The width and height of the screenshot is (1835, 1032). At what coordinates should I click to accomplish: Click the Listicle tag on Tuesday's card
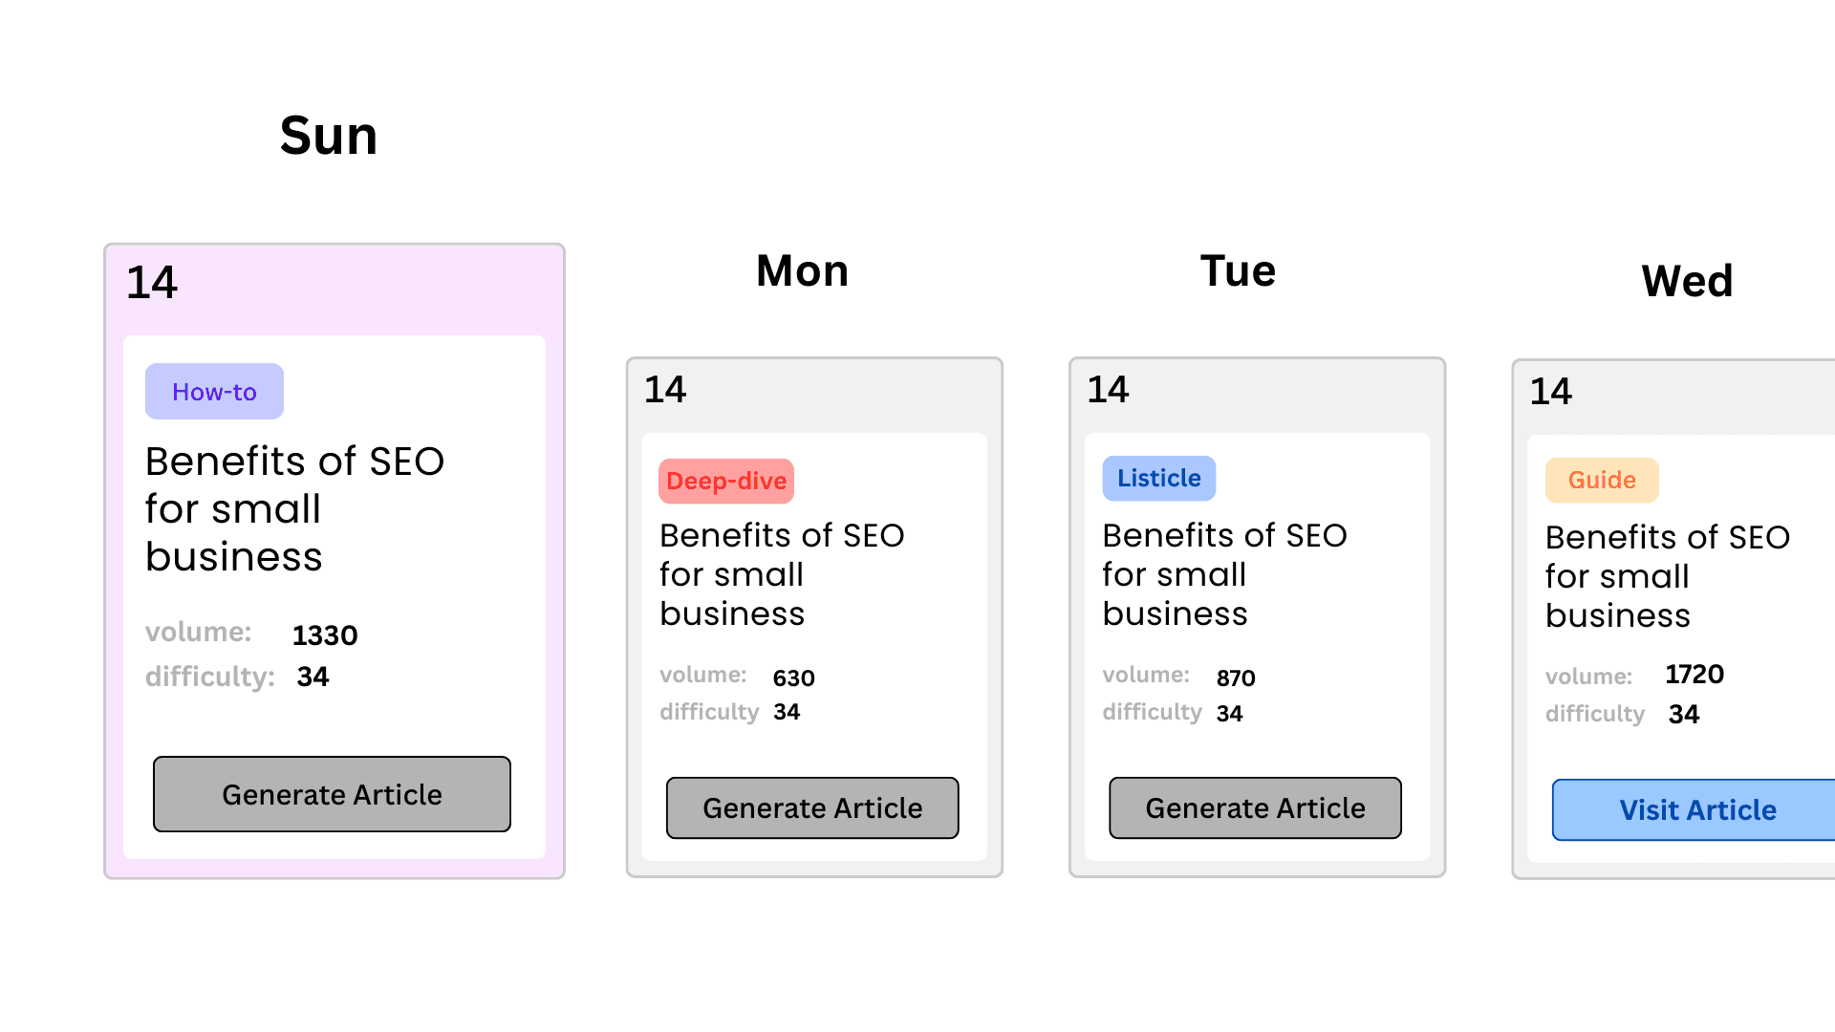[1158, 478]
